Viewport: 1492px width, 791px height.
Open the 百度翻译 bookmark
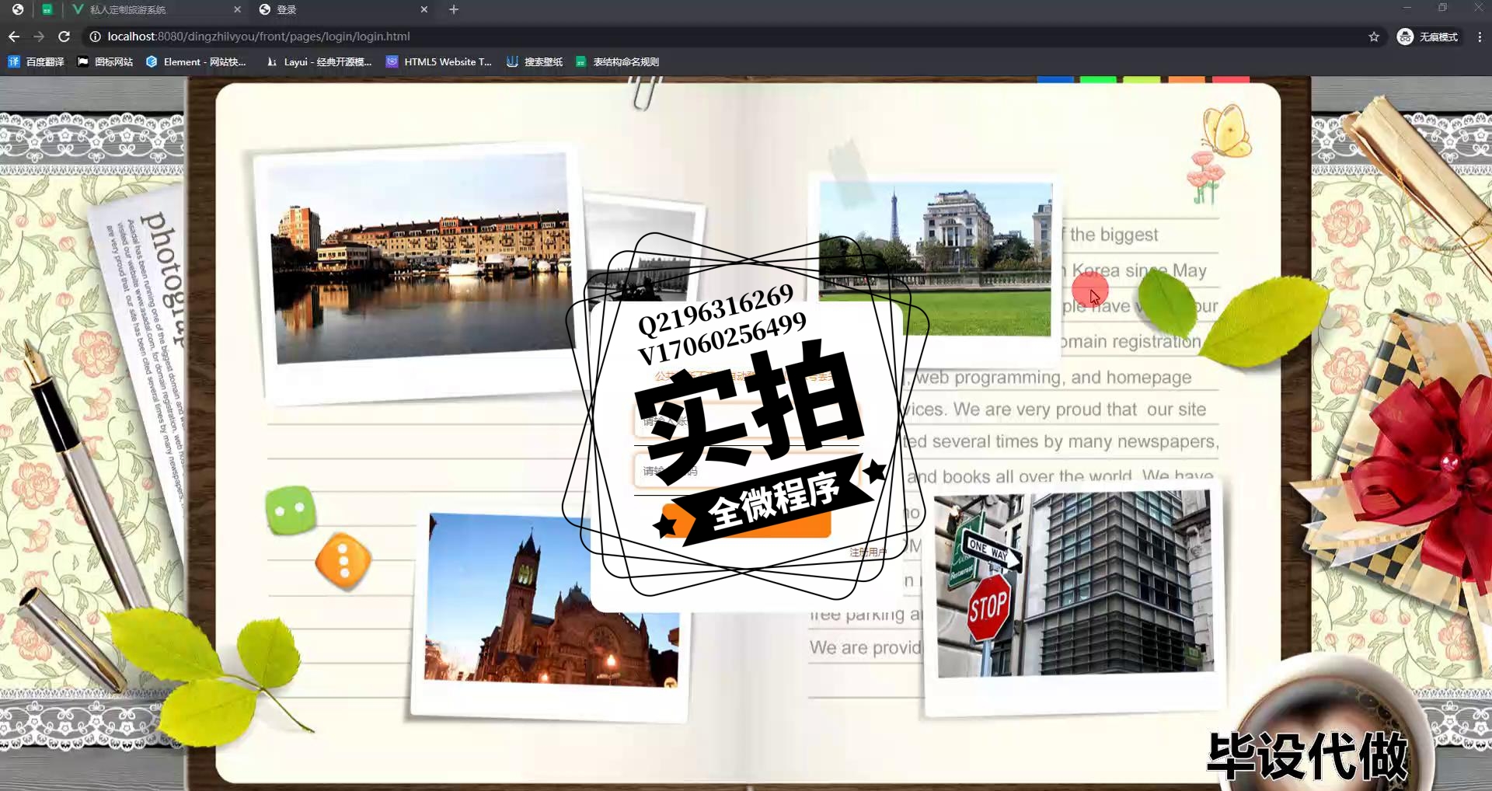coord(36,61)
